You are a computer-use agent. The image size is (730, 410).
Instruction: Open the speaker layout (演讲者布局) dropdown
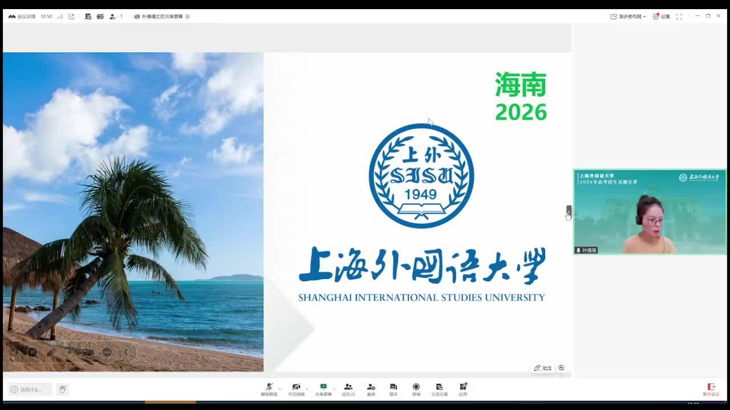pyautogui.click(x=628, y=17)
